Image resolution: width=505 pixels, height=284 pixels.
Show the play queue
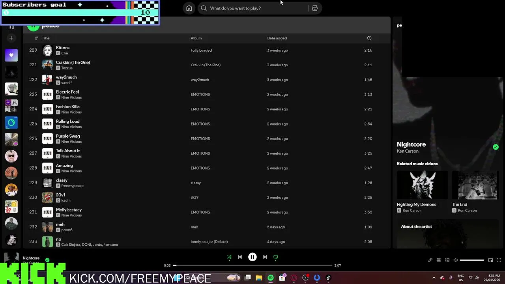pyautogui.click(x=439, y=260)
